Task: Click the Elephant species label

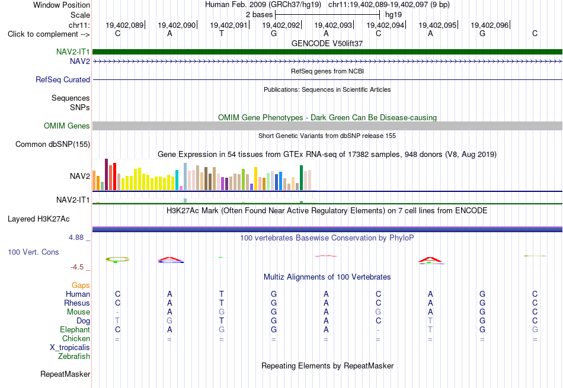Action: pyautogui.click(x=75, y=329)
